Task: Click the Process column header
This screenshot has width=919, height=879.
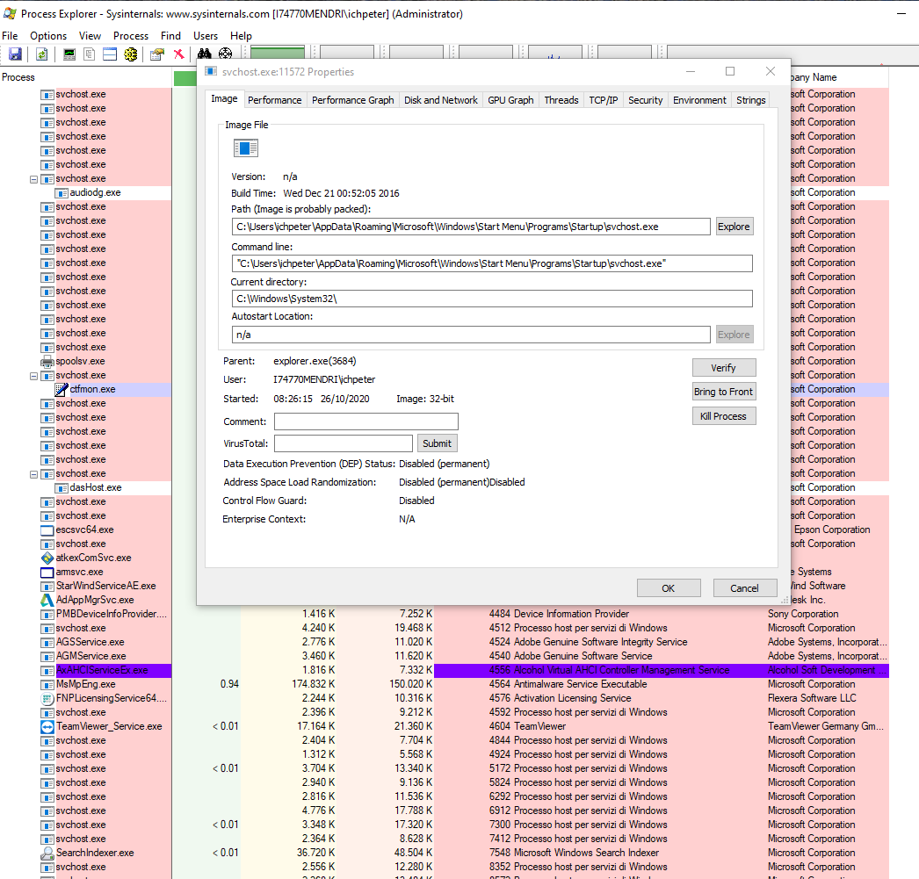Action: [x=85, y=77]
